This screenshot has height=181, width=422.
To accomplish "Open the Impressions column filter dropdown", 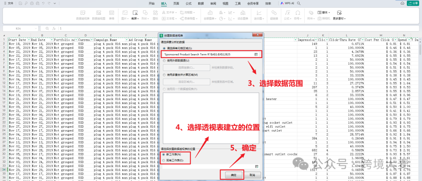I will (x=316, y=40).
